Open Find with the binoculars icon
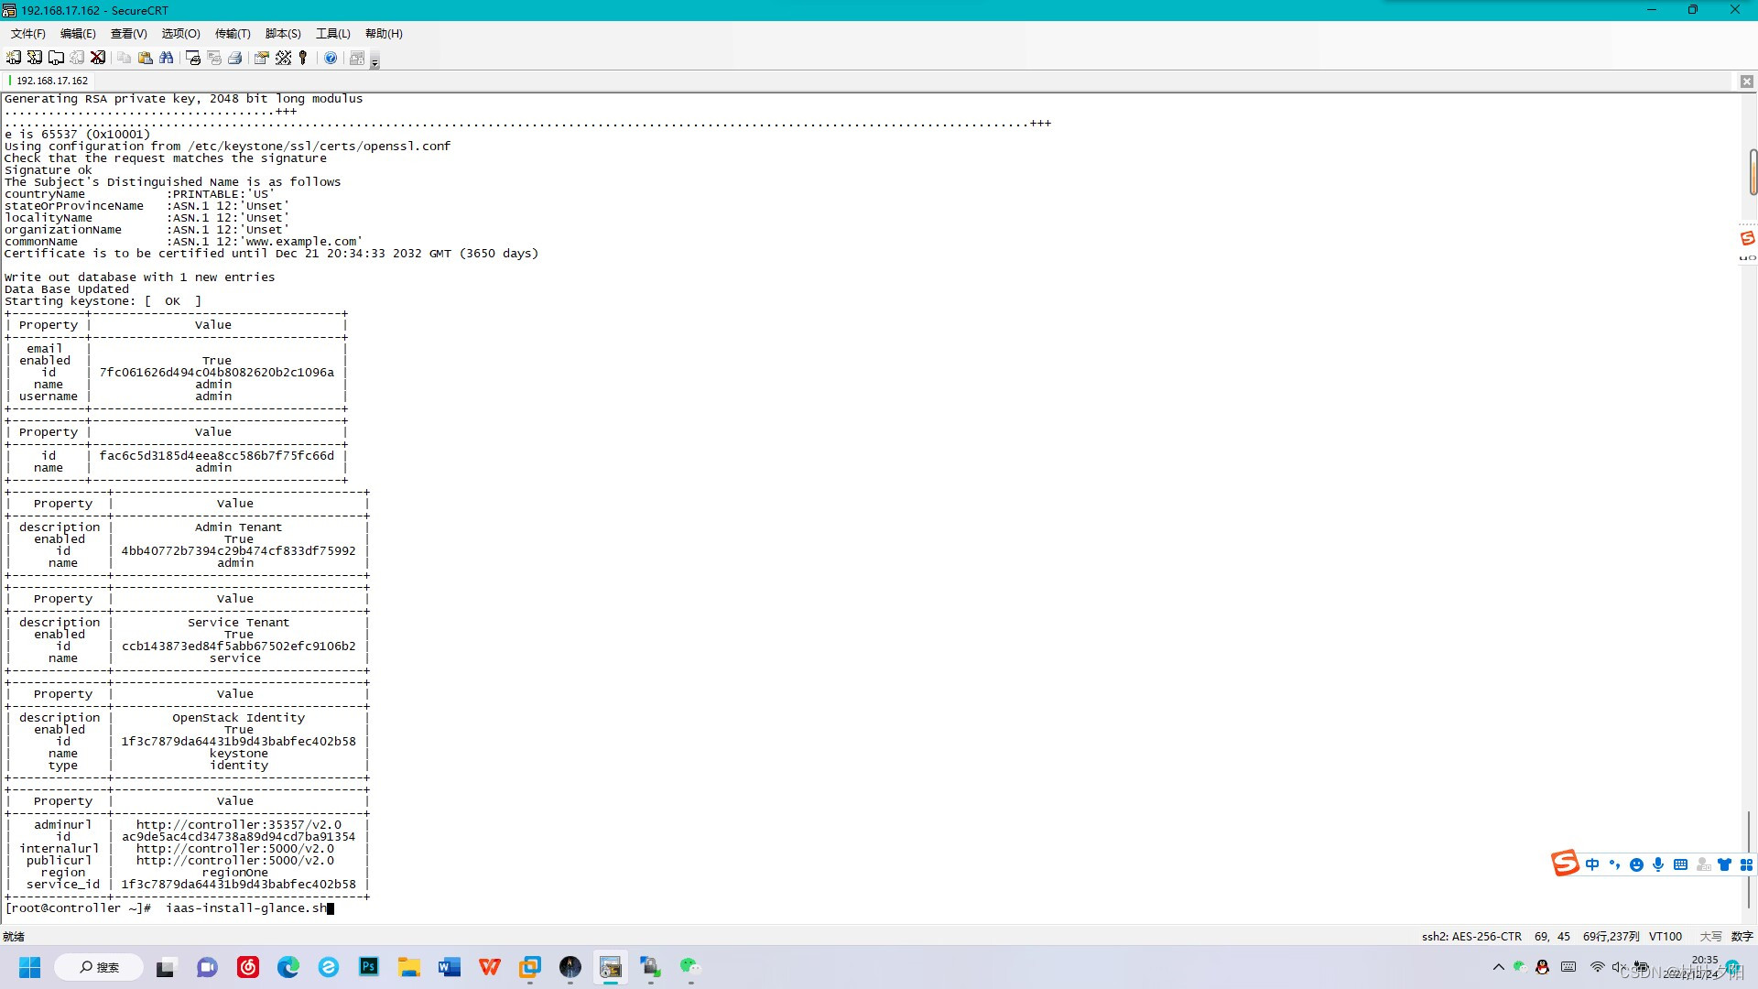The height and width of the screenshot is (989, 1758). (168, 57)
